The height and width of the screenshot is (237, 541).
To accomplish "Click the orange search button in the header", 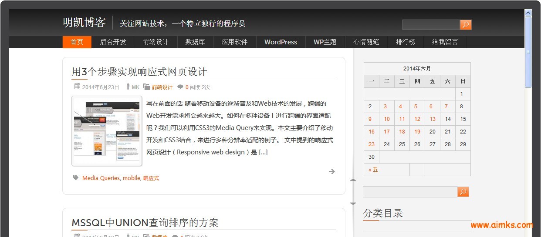I will tap(466, 25).
